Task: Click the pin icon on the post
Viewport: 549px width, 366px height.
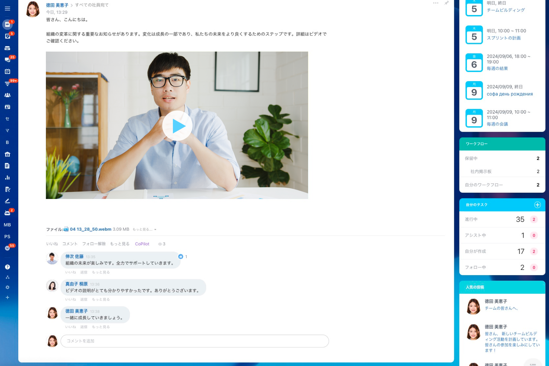Action: (x=446, y=3)
